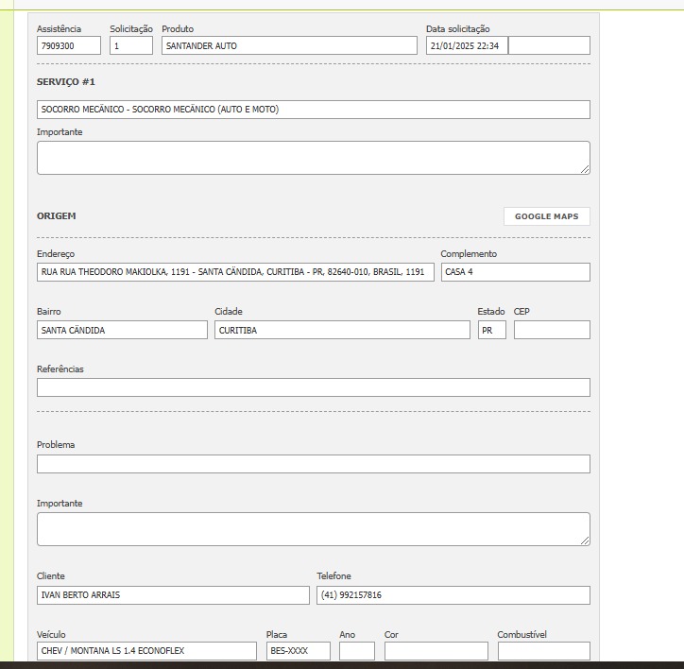Click the Telefone field (41) 992157816
This screenshot has height=669, width=684.
pyautogui.click(x=453, y=595)
